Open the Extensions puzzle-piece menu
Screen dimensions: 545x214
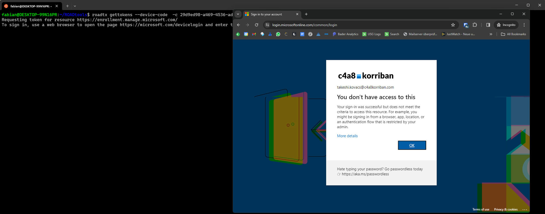pos(475,25)
